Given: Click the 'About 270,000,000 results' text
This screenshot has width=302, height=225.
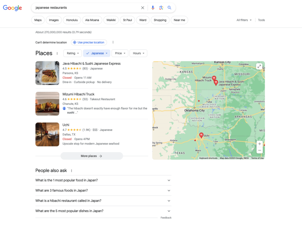Looking at the screenshot, I should point(63,32).
